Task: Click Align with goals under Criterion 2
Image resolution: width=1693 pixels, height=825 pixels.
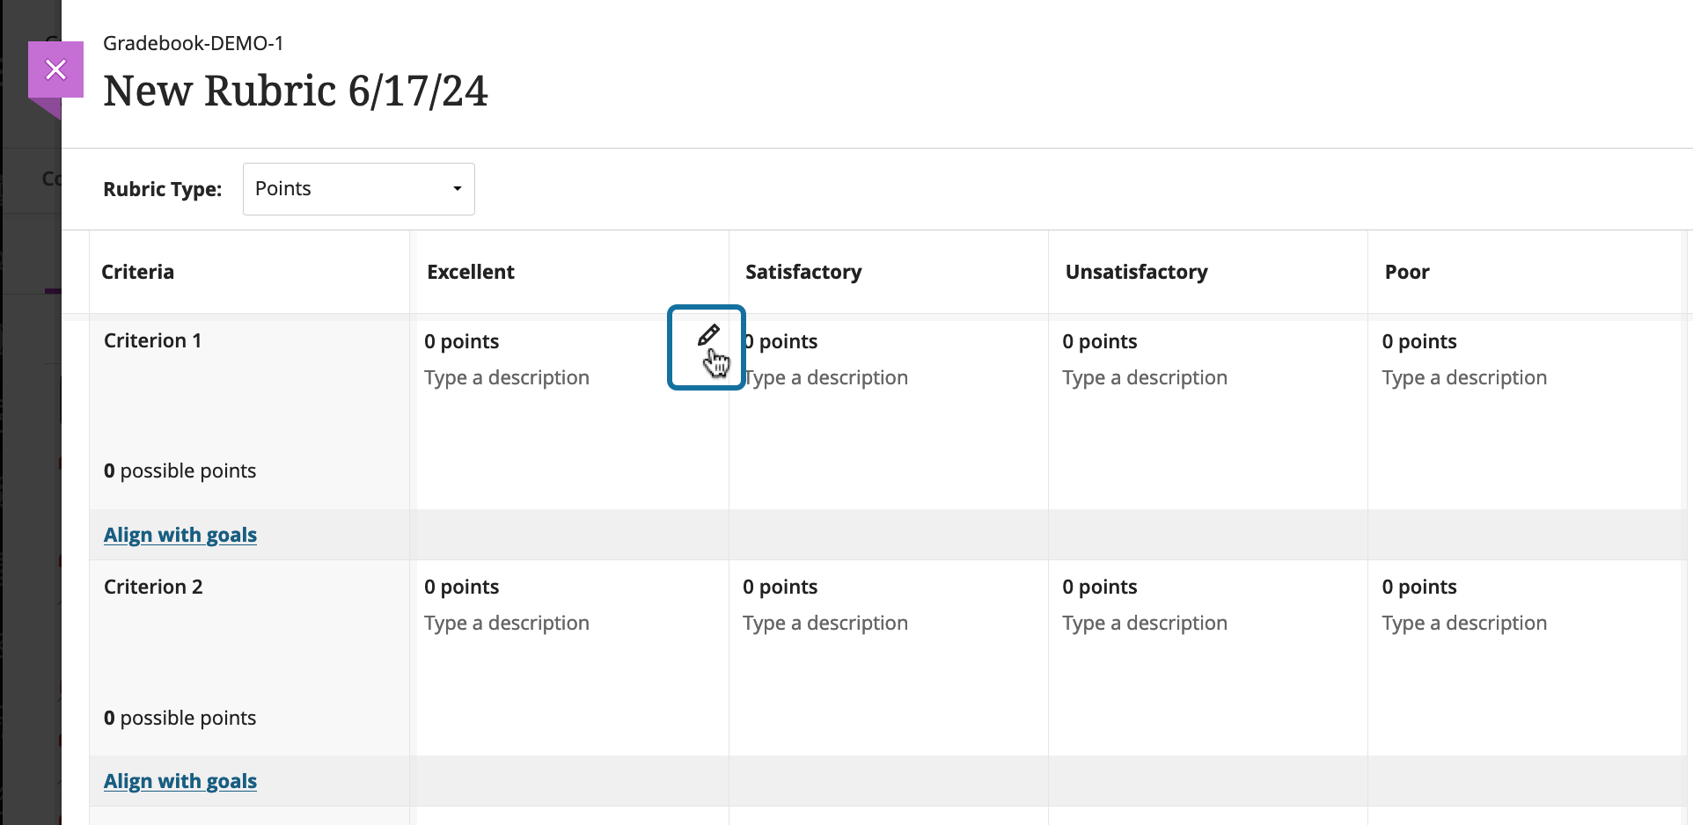Action: coord(180,781)
